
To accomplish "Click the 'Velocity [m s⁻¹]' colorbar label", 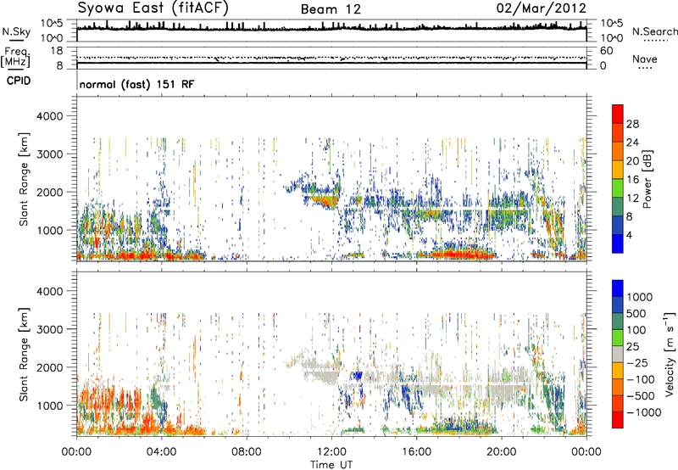I will coord(670,354).
